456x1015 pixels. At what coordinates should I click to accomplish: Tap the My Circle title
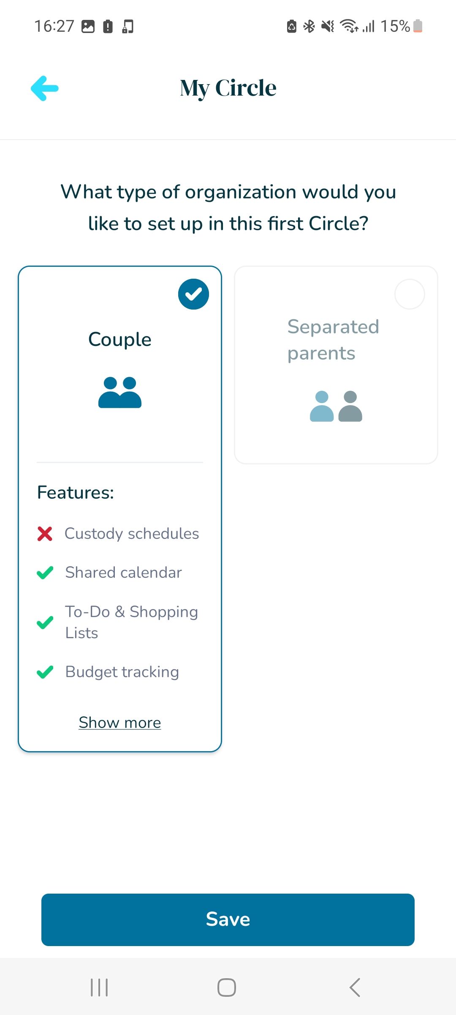click(228, 88)
